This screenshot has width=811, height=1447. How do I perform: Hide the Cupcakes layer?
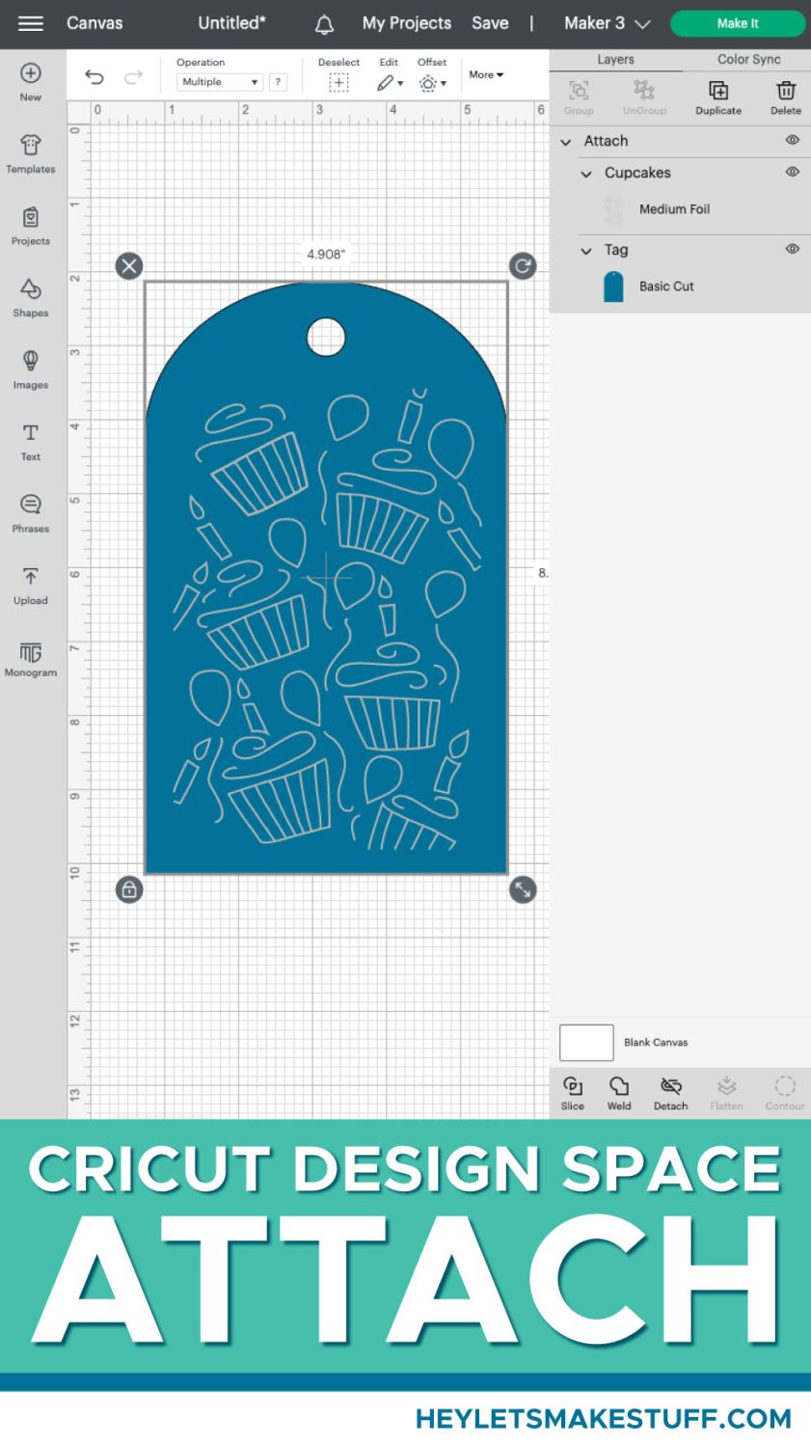point(793,172)
